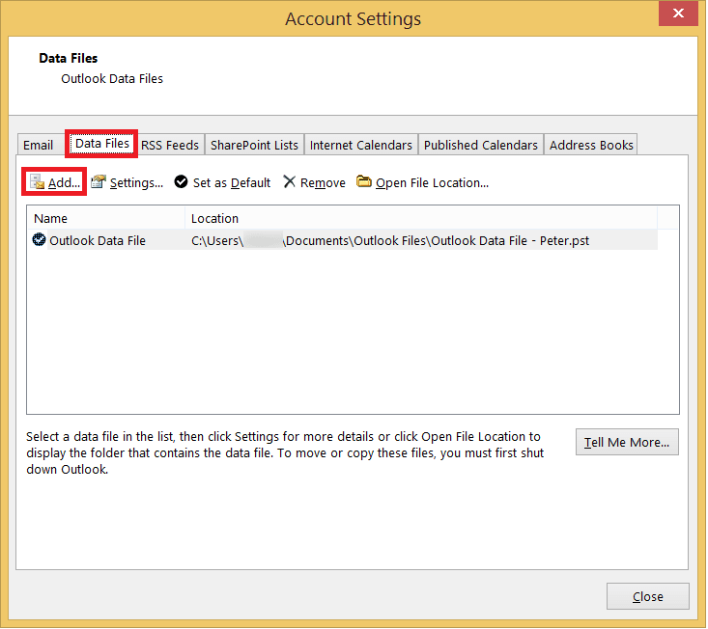Open the Internet Calendars tab

coord(361,145)
